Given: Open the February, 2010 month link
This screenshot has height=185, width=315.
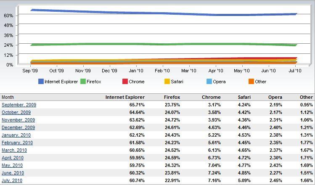Looking at the screenshot, I should [x=17, y=143].
